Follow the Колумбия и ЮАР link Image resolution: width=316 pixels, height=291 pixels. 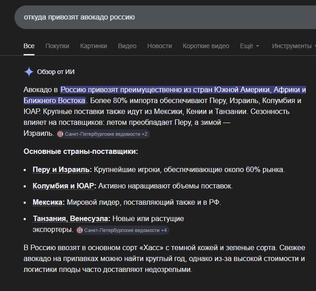[64, 186]
